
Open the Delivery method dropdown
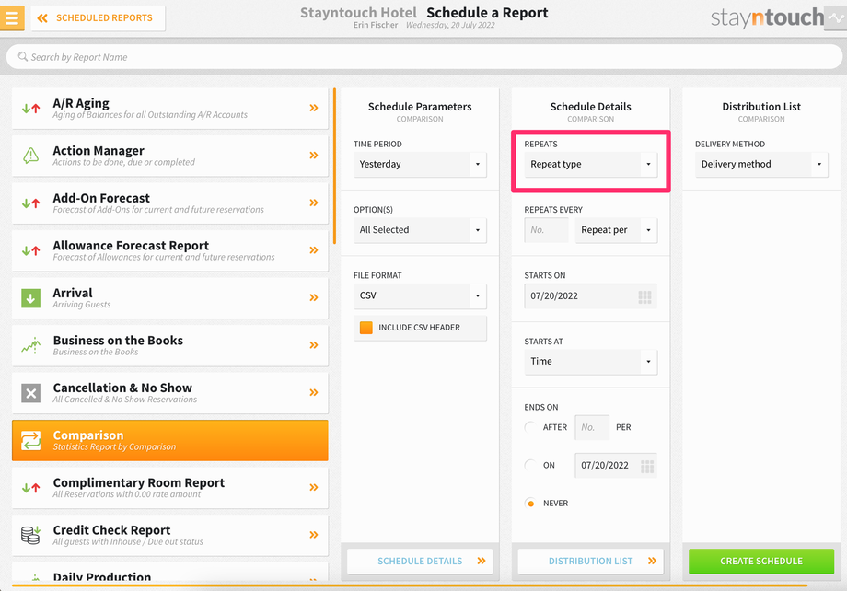point(761,164)
